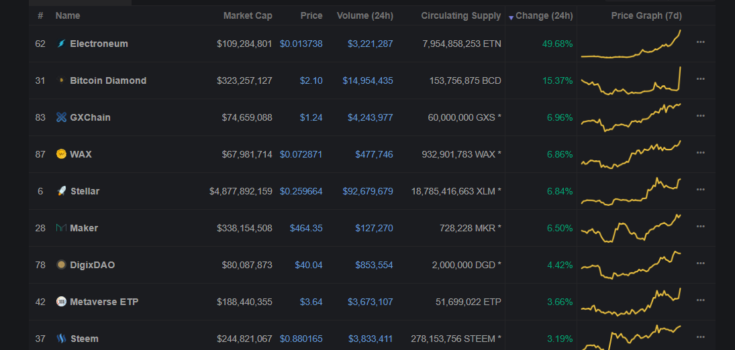This screenshot has width=735, height=350.
Task: Sort table by the Name column
Action: coord(68,16)
